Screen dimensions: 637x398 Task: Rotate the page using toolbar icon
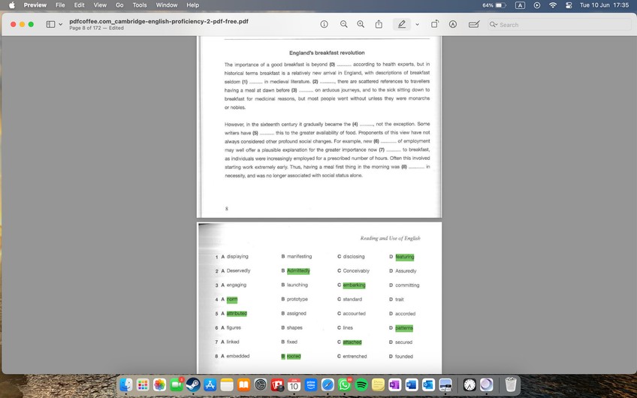tap(435, 24)
